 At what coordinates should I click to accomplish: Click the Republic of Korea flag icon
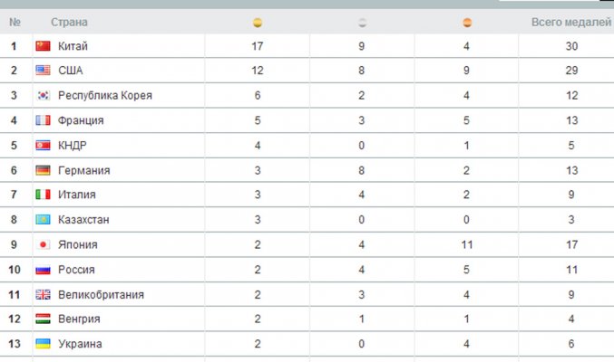point(43,95)
